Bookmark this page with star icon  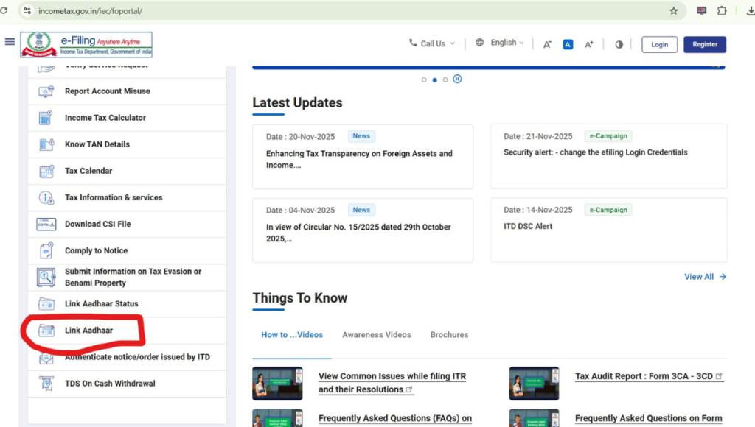(673, 11)
